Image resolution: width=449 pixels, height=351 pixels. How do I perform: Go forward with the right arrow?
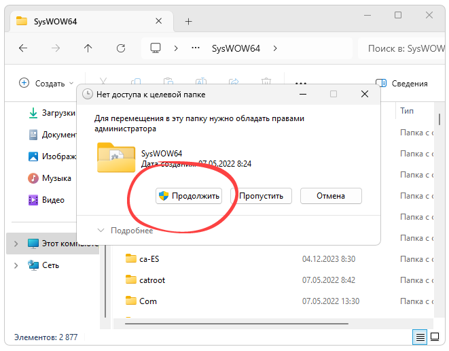tap(56, 48)
